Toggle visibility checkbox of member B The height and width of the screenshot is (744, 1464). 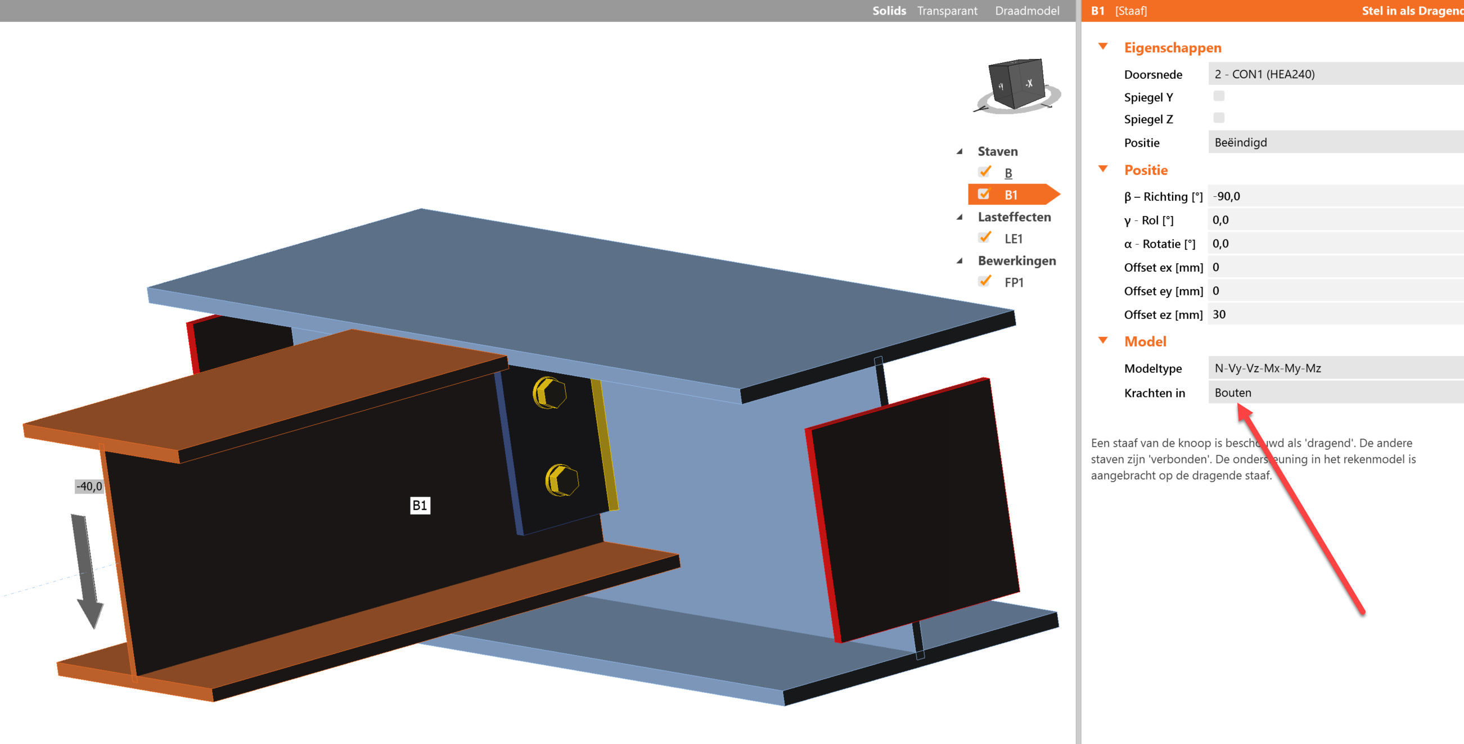point(985,172)
